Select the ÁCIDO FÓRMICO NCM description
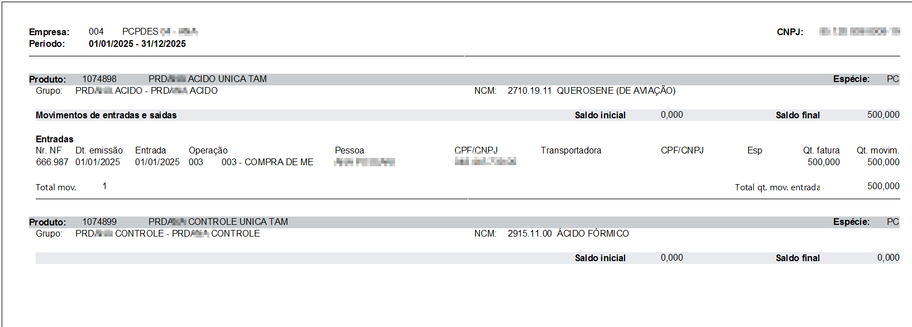Image resolution: width=912 pixels, height=327 pixels. 592,233
